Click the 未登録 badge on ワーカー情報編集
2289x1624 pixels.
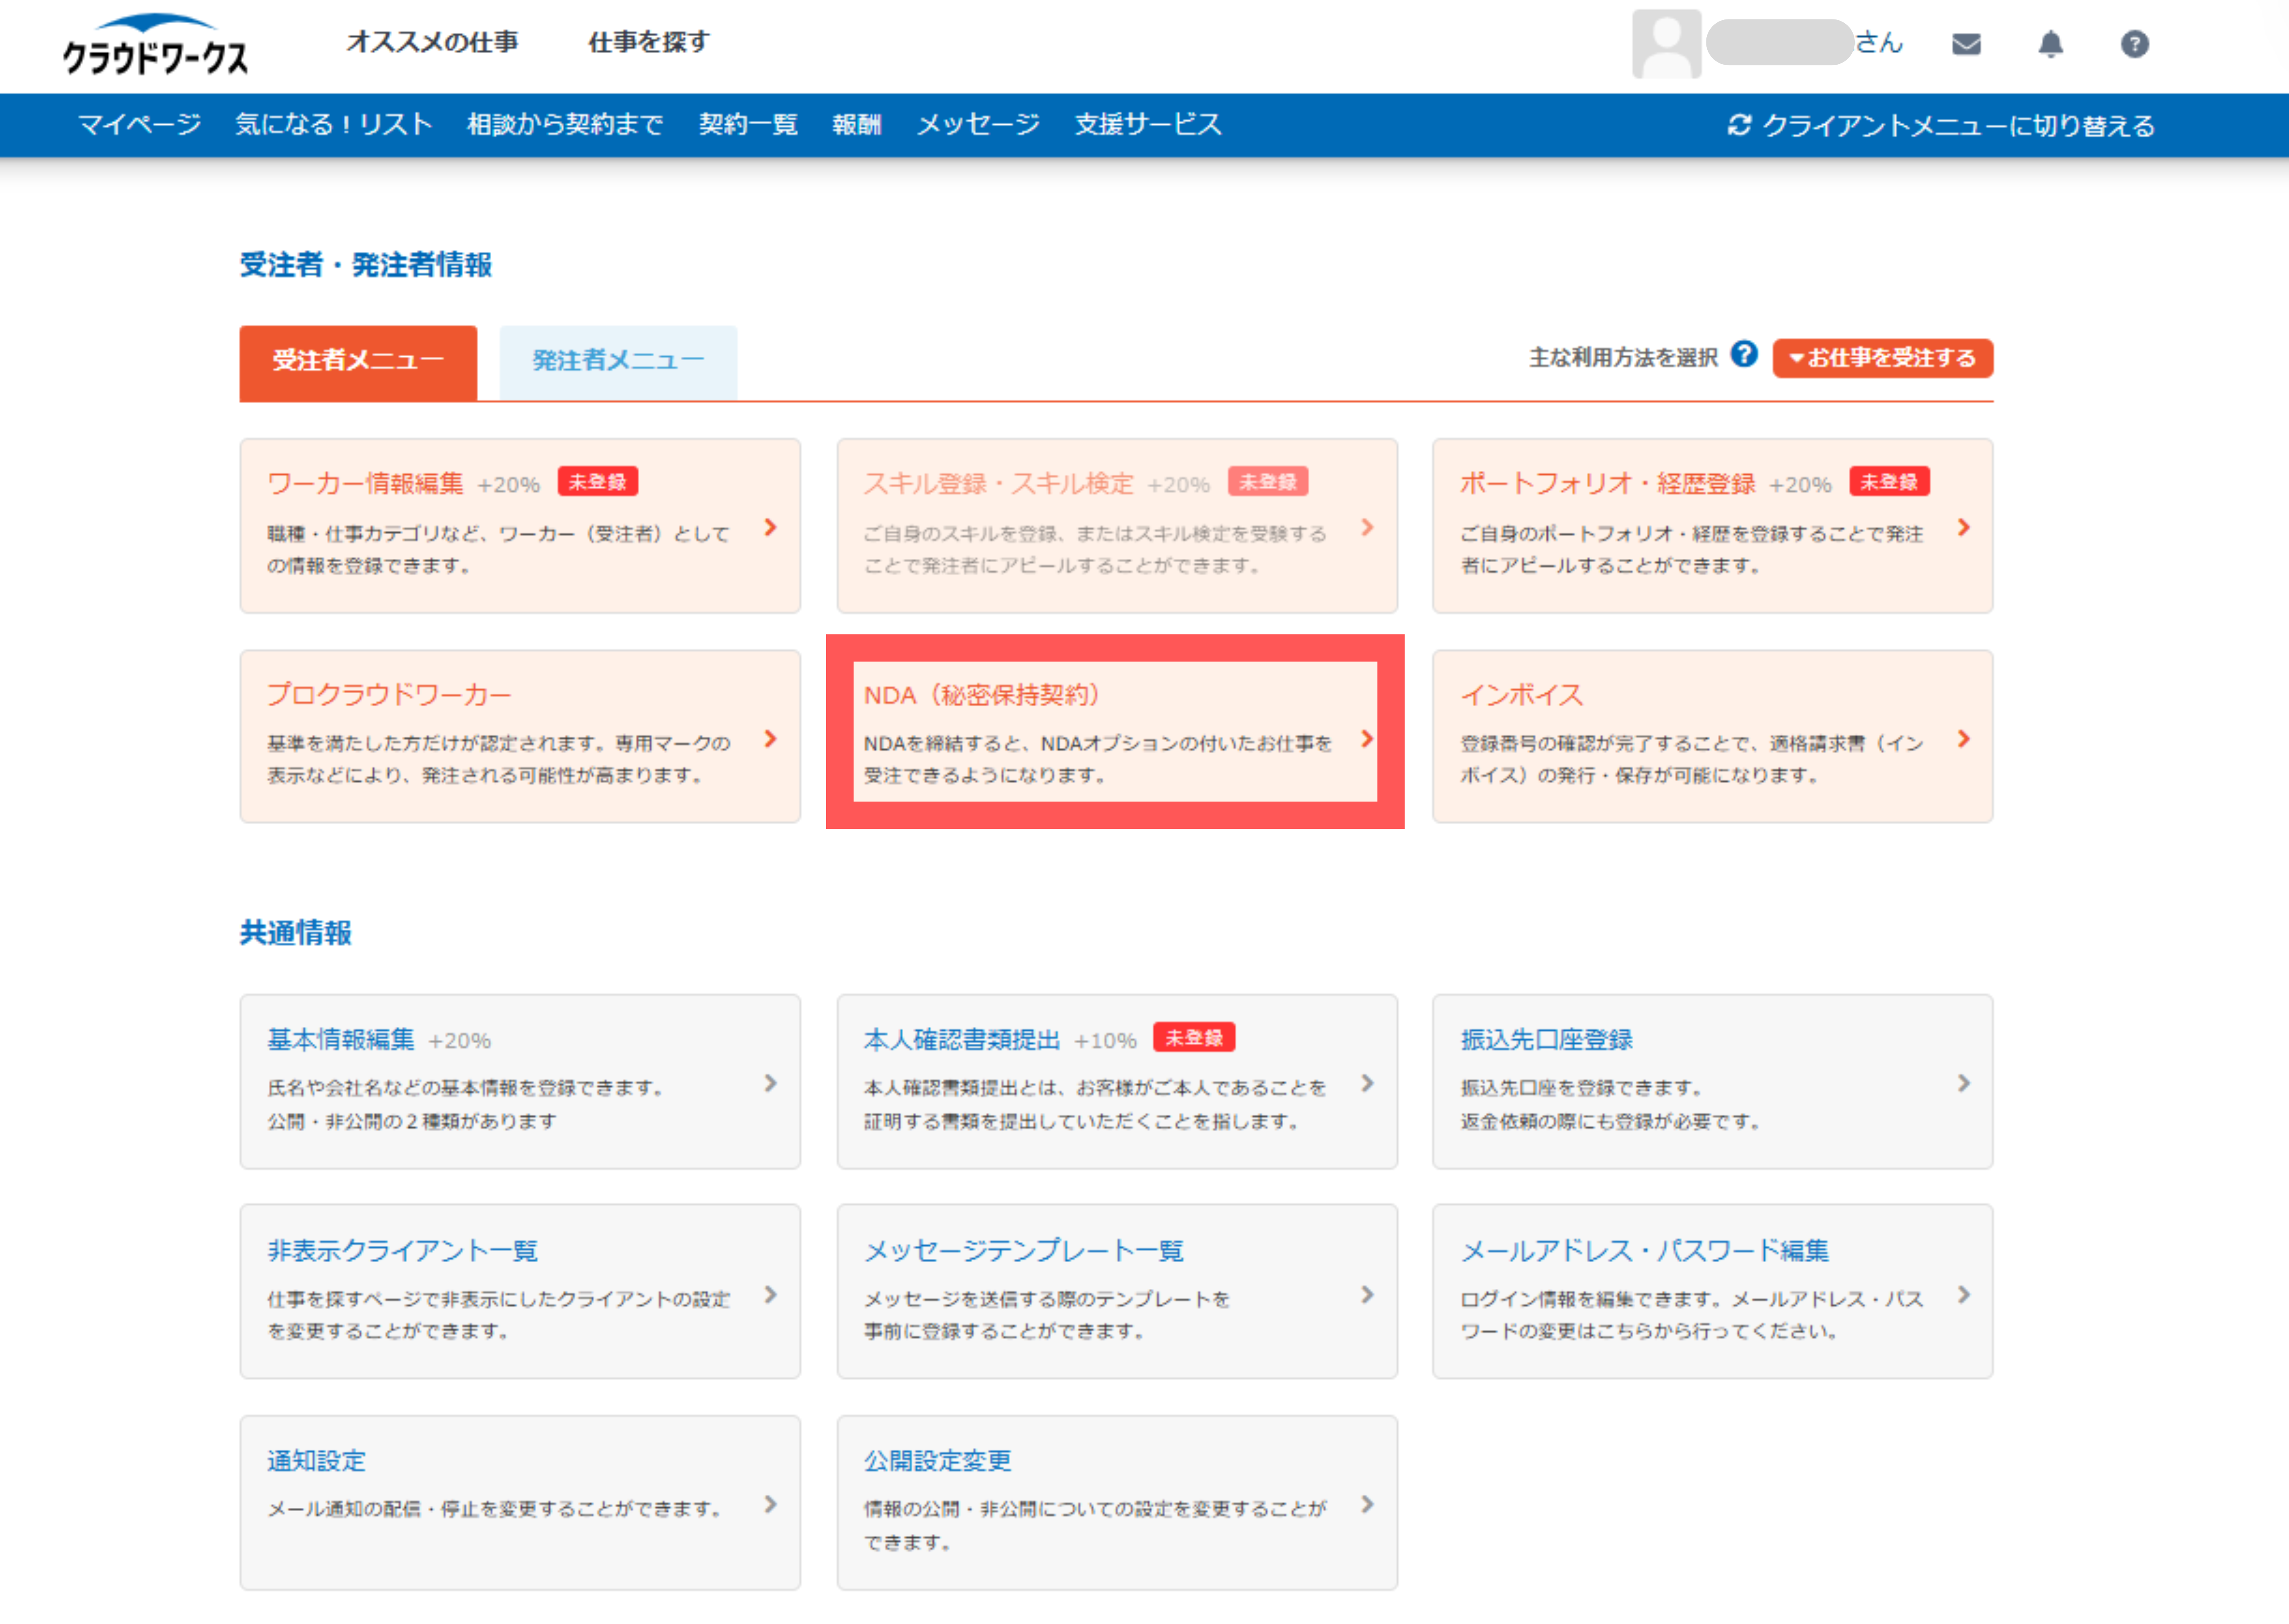(598, 482)
